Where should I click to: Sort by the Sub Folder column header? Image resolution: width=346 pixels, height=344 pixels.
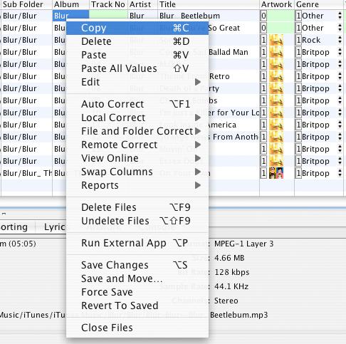[x=26, y=4]
